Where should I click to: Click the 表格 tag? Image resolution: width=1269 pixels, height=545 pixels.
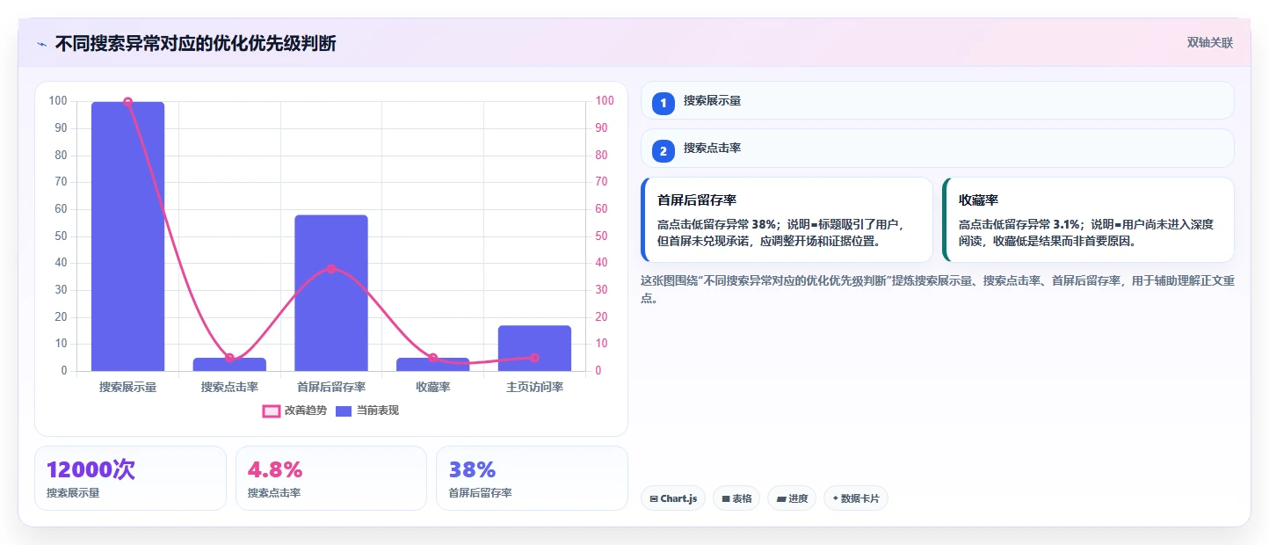[x=736, y=498]
